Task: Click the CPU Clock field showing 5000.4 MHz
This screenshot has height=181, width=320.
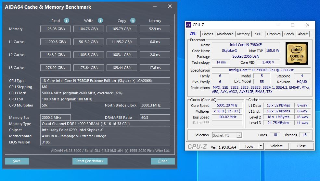Action: (105, 93)
